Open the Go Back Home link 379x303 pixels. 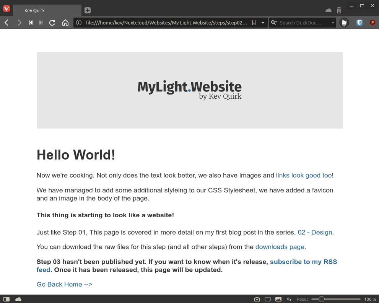[64, 284]
